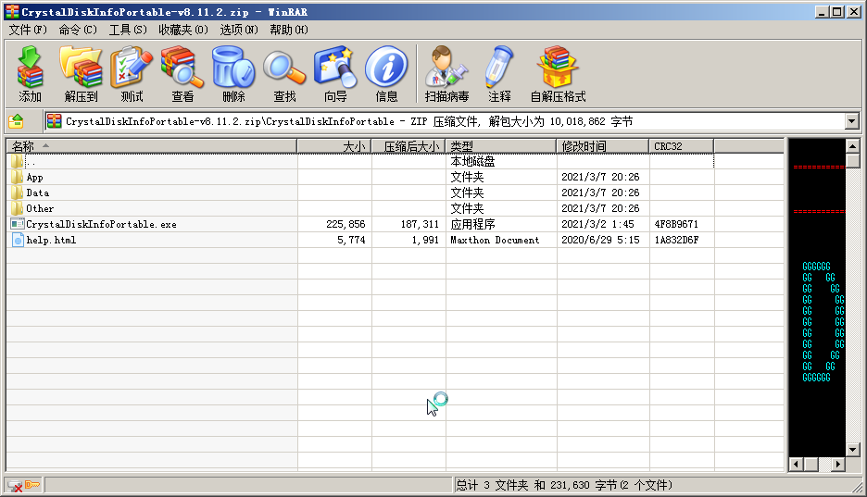Image resolution: width=867 pixels, height=497 pixels.
Task: Click the 删除 (Delete) trash icon
Action: coord(233,74)
